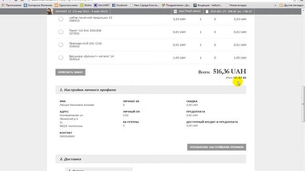Open the Facebook bookmark

[x=120, y=5]
